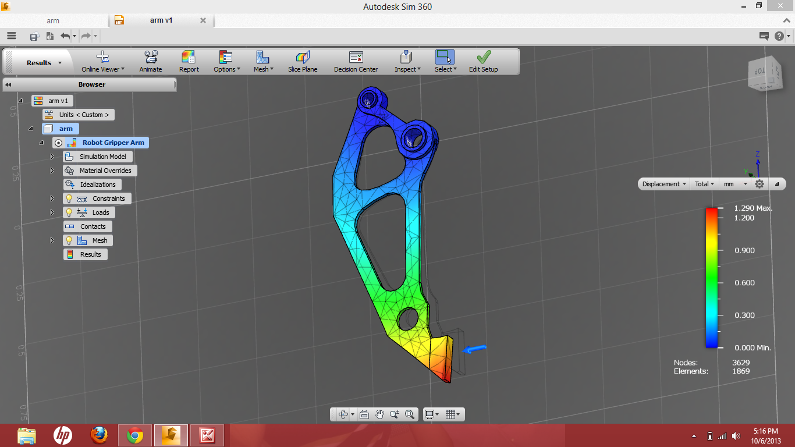Collapse the Browser panel double arrow
The height and width of the screenshot is (447, 795).
(x=9, y=84)
